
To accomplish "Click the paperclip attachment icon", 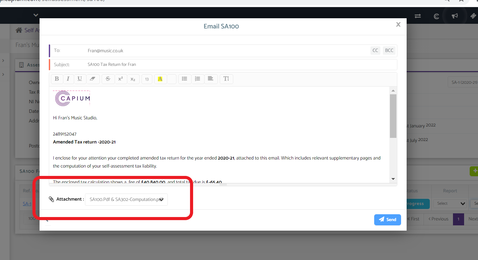I will (52, 199).
